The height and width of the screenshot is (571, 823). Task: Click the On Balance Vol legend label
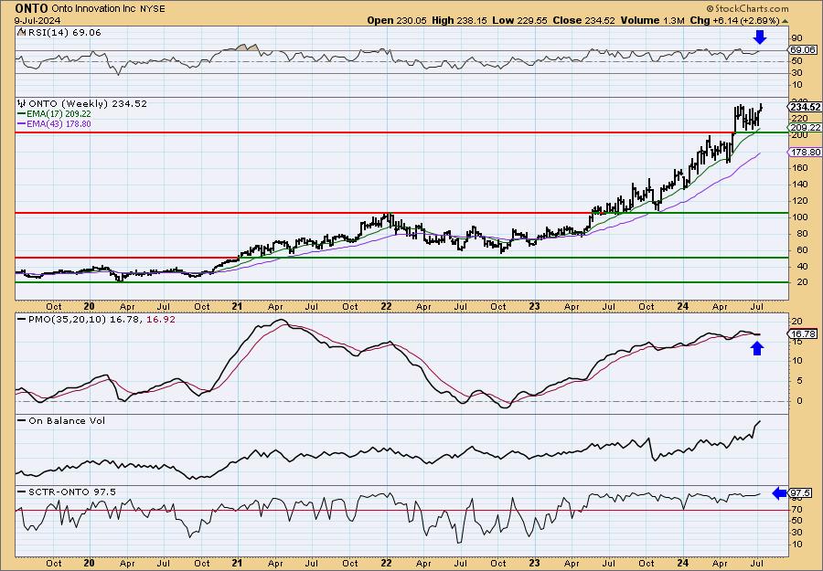[x=67, y=420]
